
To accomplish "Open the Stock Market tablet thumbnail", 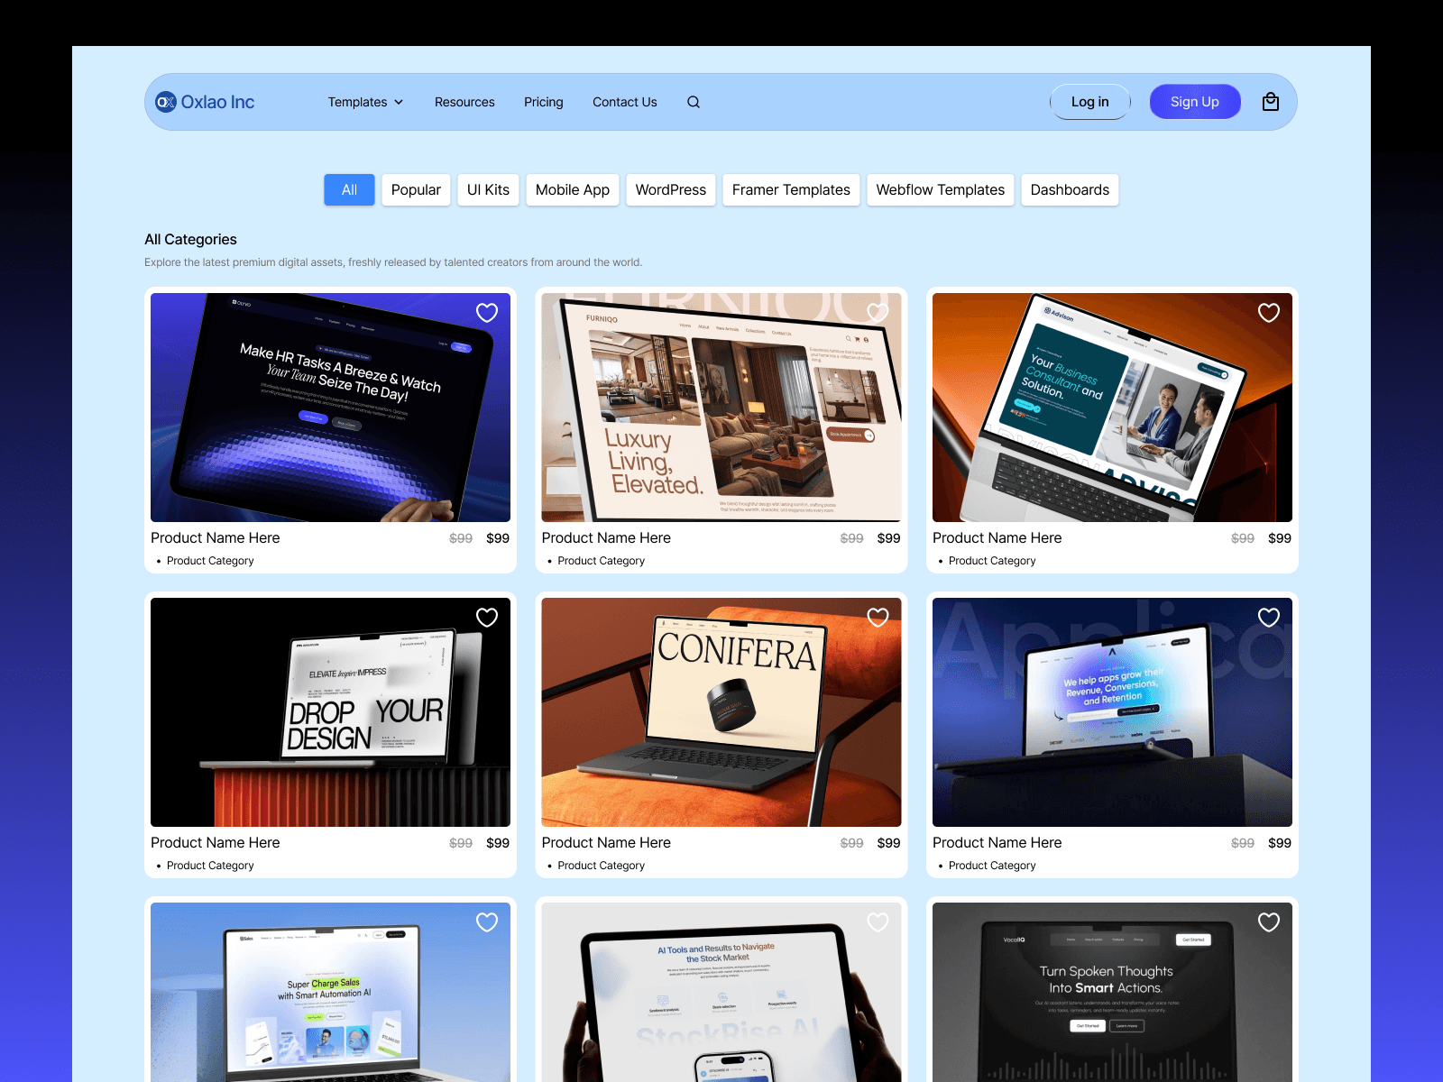I will (x=721, y=992).
